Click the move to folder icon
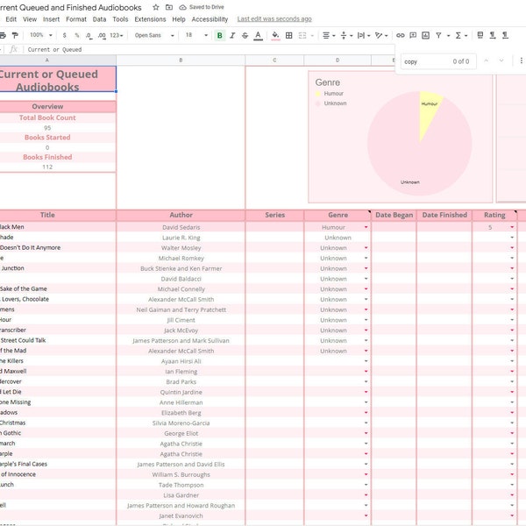Screen dimensions: 526x526 (x=169, y=7)
